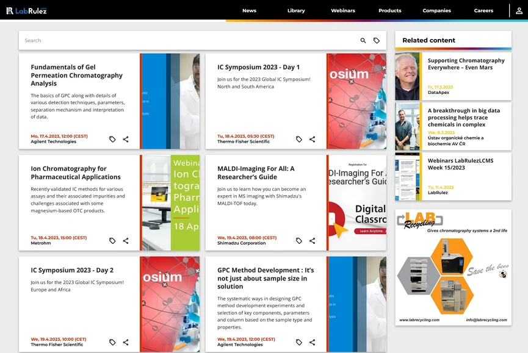This screenshot has height=353, width=528.
Task: Click the LabRulez logo
Action: pyautogui.click(x=27, y=11)
